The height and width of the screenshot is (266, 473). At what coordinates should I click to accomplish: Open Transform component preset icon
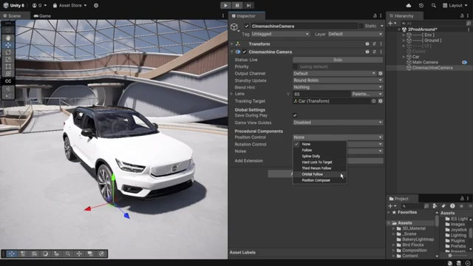pyautogui.click(x=374, y=44)
